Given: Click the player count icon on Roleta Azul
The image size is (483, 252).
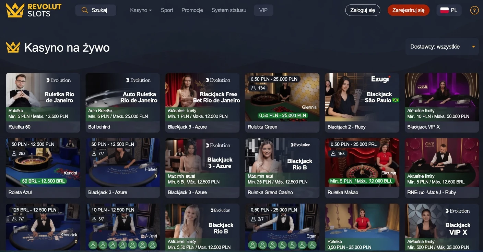Looking at the screenshot, I should [x=14, y=153].
